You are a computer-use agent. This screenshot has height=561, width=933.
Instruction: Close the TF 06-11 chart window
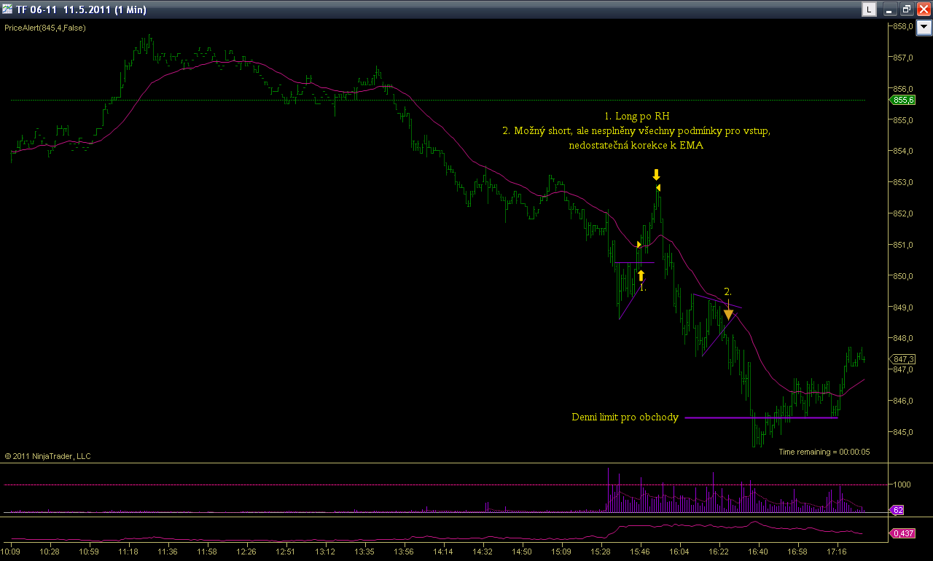923,9
